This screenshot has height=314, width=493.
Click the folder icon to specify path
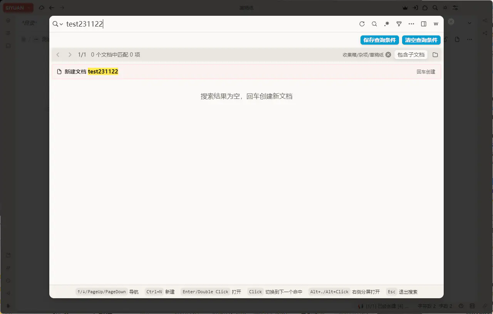pos(435,55)
